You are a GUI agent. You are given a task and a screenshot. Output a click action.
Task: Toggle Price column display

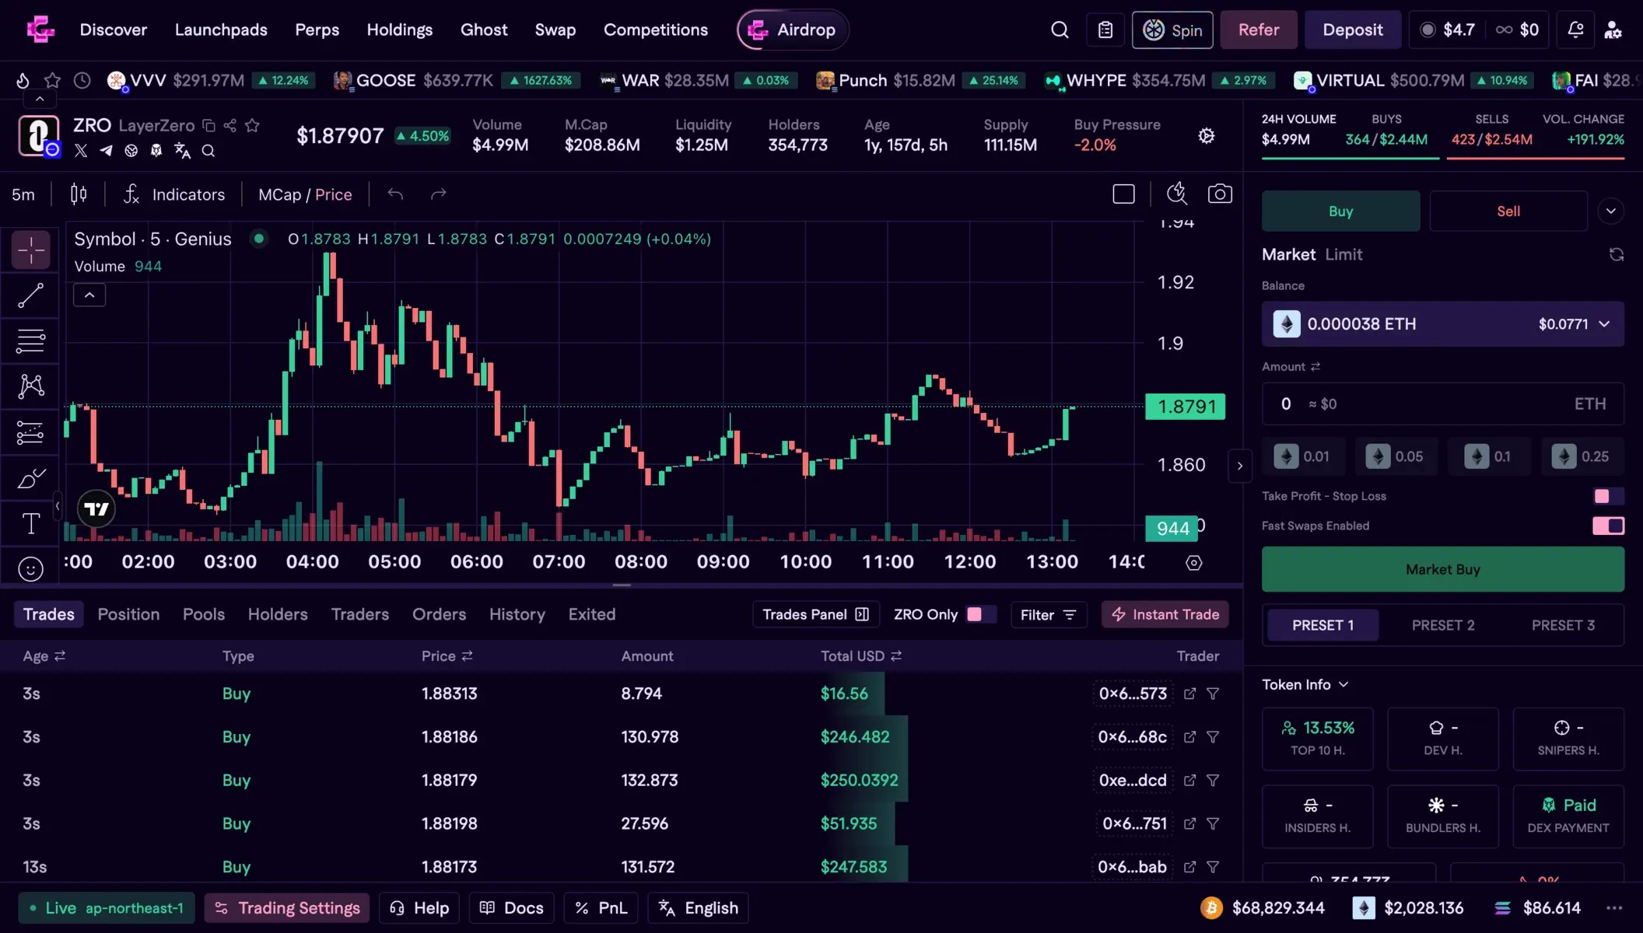[467, 656]
